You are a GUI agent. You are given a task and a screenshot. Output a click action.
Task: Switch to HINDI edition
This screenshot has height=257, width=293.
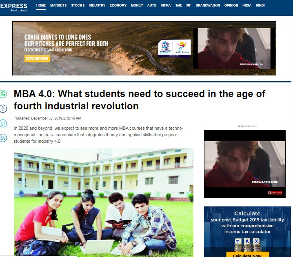[x=260, y=5]
